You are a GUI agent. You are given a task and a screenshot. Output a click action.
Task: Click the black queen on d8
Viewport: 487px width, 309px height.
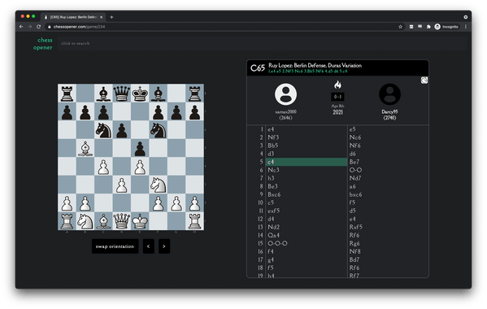(122, 94)
